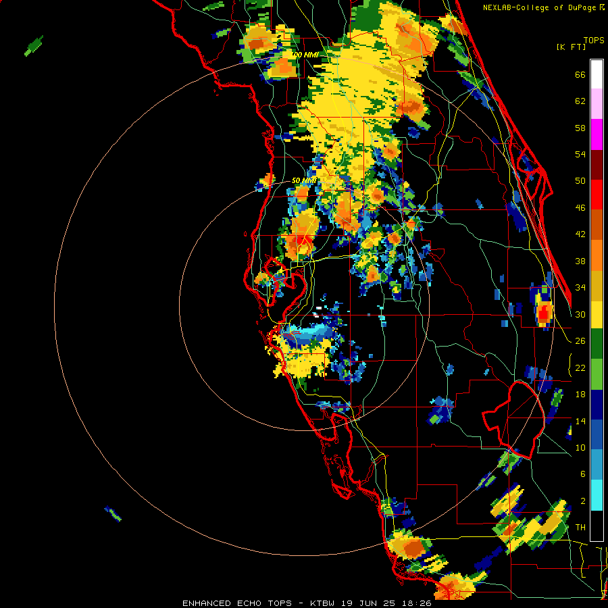Select the orange legend swatch above 38
Screen dimensions: 608x608
(597, 255)
